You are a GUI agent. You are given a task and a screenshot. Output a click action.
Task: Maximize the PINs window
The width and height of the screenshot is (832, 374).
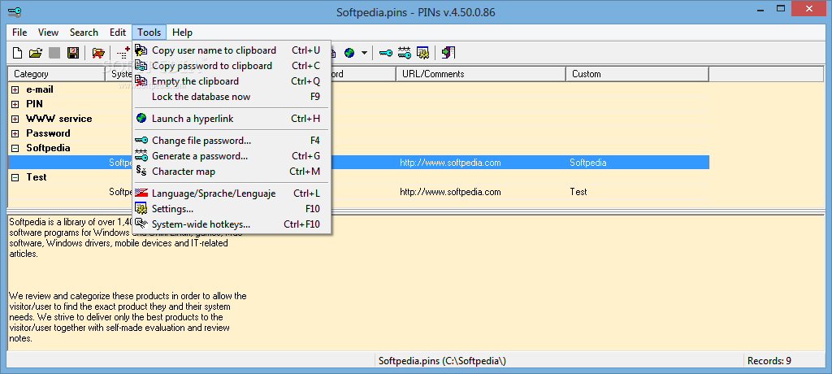780,8
